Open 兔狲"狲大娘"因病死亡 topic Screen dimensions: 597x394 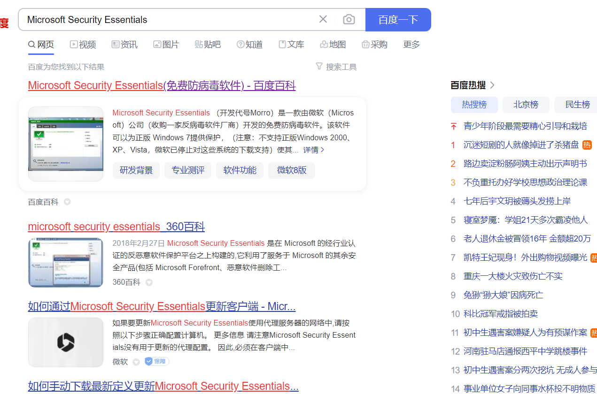pyautogui.click(x=504, y=295)
